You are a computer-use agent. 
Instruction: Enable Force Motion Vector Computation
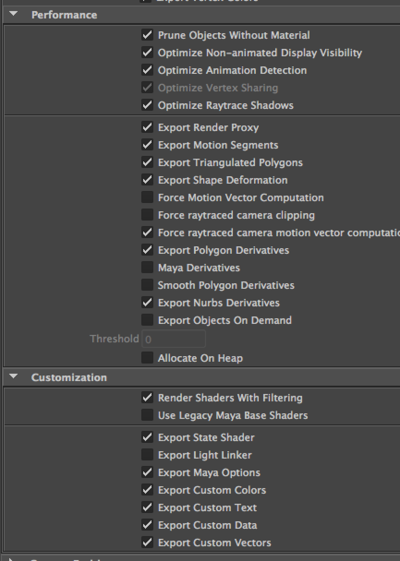click(x=147, y=197)
